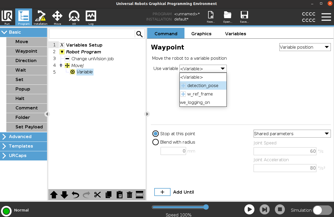This screenshot has width=334, height=217.
Task: Open the Shared parameters dropdown
Action: tap(292, 134)
